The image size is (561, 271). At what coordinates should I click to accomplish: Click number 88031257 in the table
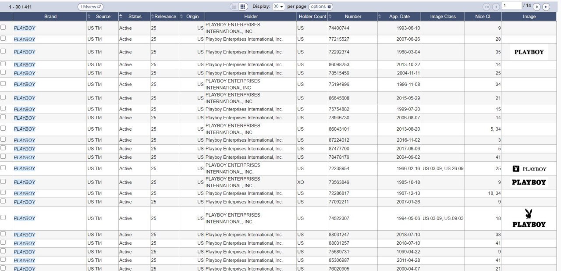[x=339, y=243]
